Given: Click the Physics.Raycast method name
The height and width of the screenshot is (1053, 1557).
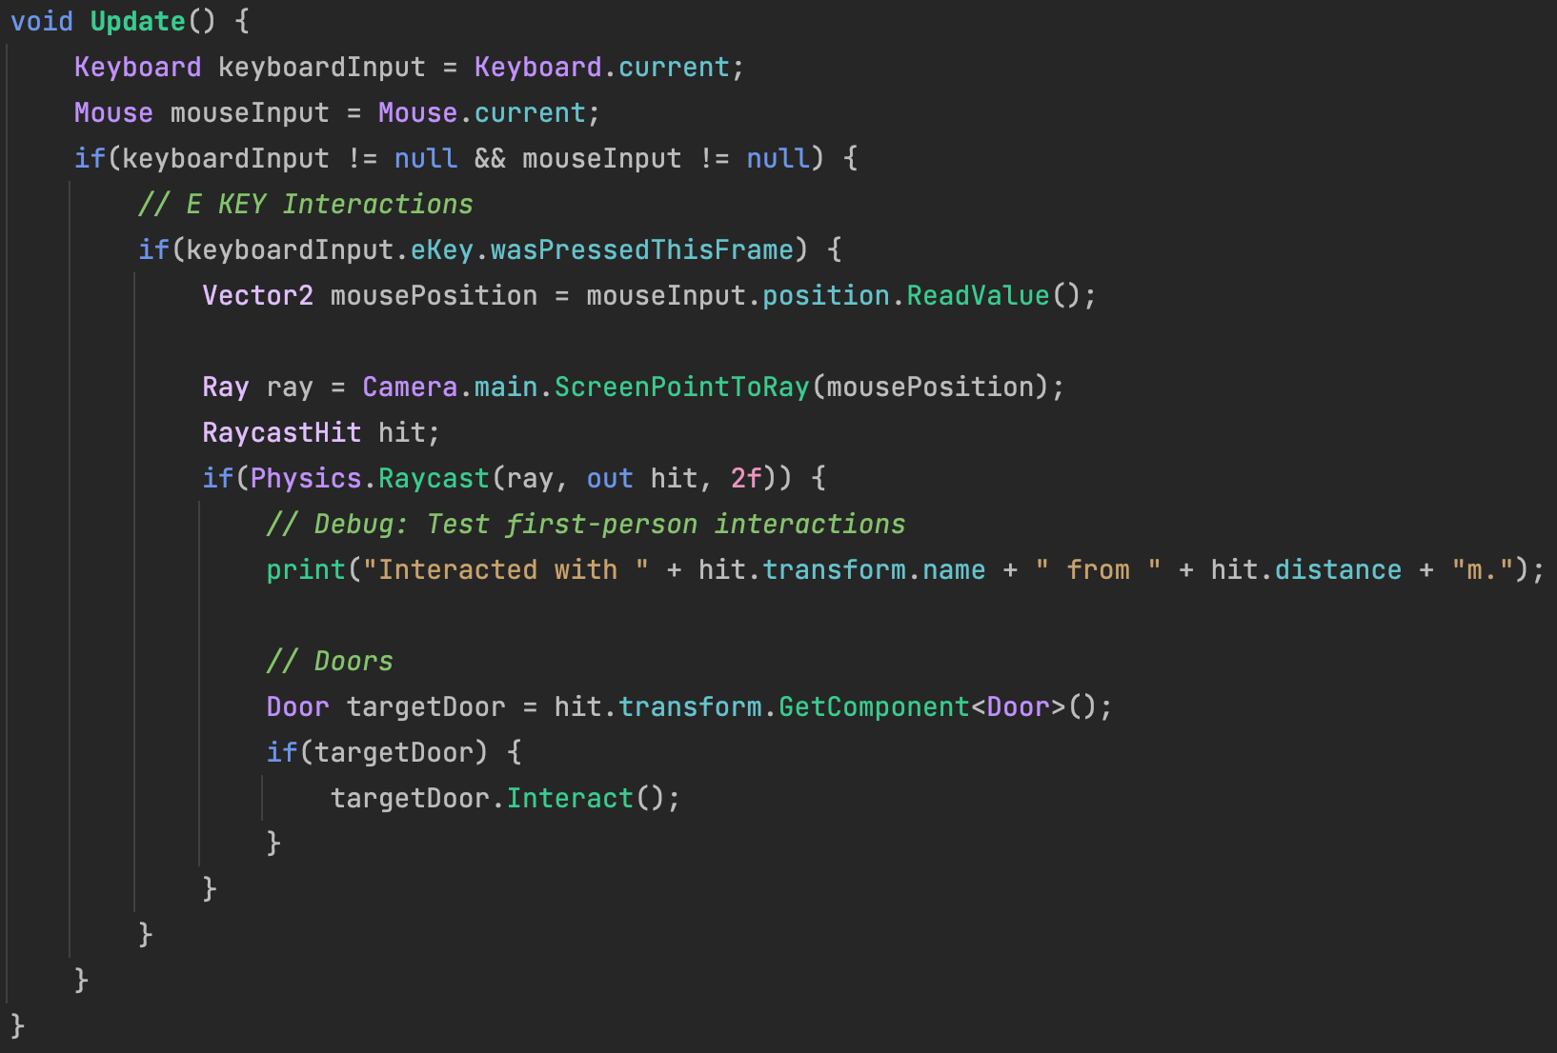Looking at the screenshot, I should pos(434,478).
